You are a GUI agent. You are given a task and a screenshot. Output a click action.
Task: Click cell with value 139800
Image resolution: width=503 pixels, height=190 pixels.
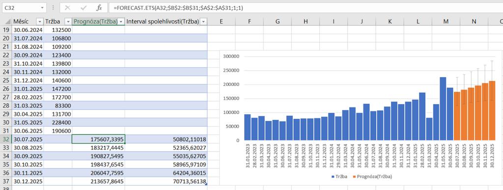(x=58, y=63)
